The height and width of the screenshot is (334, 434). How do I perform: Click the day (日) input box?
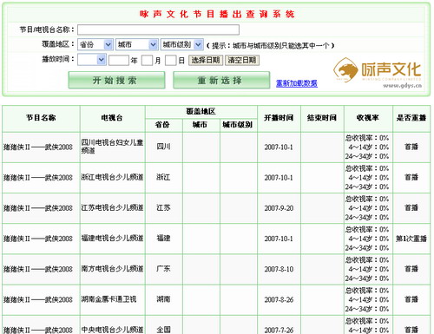tap(170, 60)
